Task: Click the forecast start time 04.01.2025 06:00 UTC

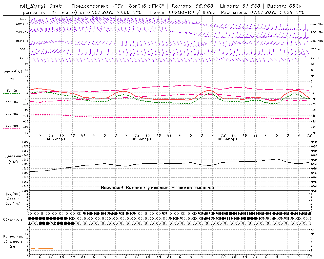Action: 114,12
